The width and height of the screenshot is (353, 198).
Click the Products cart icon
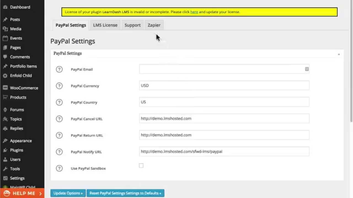(5, 97)
